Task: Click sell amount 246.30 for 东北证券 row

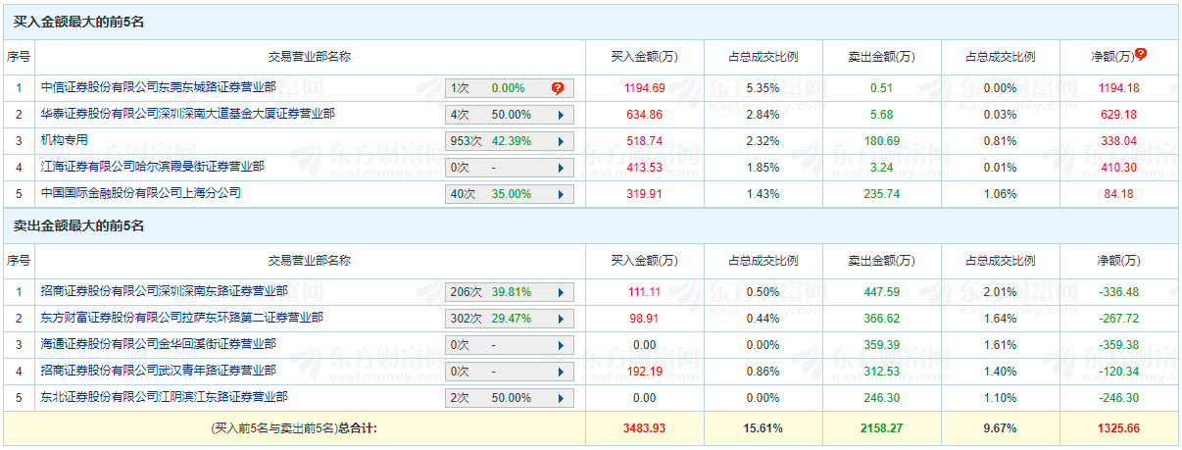Action: [x=881, y=398]
